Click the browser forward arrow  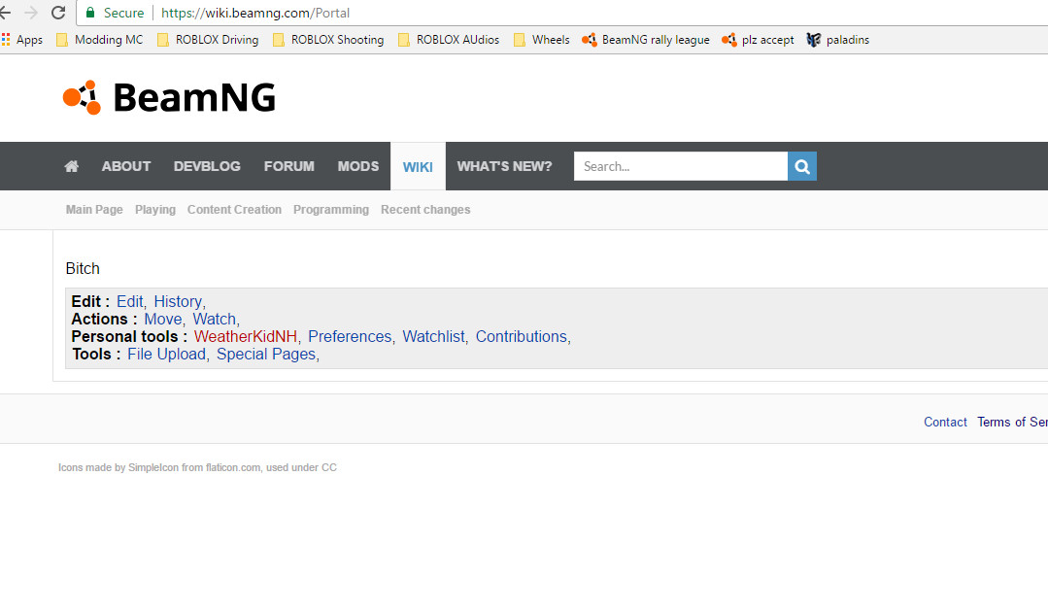click(31, 13)
